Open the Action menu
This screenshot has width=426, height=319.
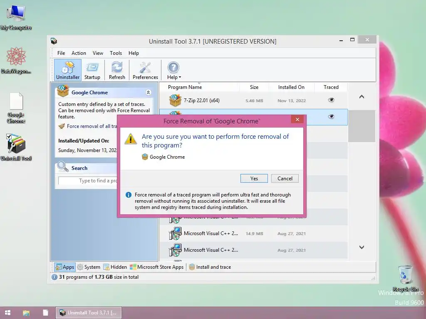pos(79,53)
